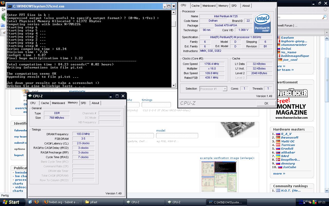
Task: Click the Norwegian flag next to knopflerb
Action: (278, 160)
